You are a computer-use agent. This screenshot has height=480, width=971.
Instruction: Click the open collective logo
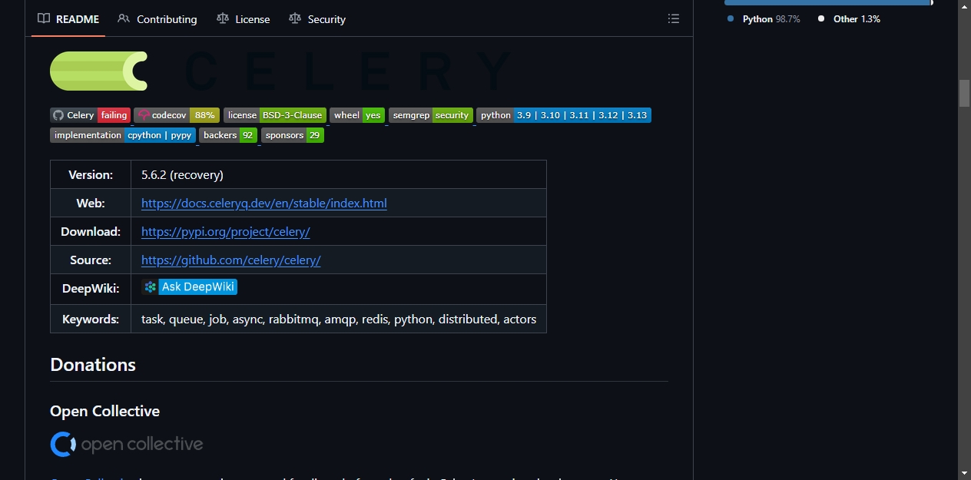[x=127, y=444]
